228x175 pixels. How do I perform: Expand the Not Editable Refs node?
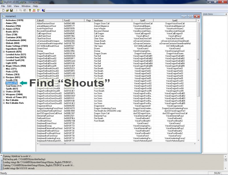[x=4, y=103]
